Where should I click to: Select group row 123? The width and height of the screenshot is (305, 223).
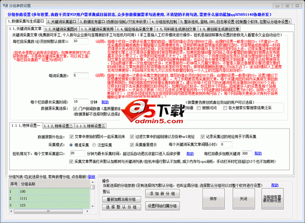pyautogui.click(x=49, y=205)
